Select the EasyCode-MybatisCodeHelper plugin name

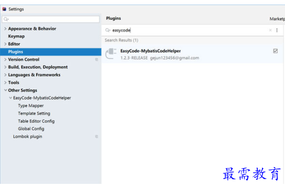[150, 51]
